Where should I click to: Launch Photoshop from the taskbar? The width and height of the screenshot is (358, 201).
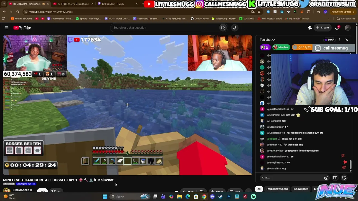pos(229,197)
